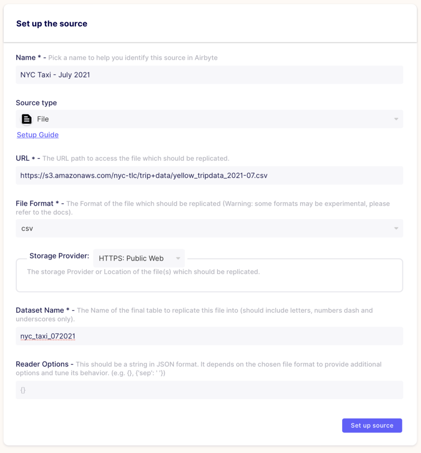Open the Setup Guide link
This screenshot has width=421, height=453.
38,134
